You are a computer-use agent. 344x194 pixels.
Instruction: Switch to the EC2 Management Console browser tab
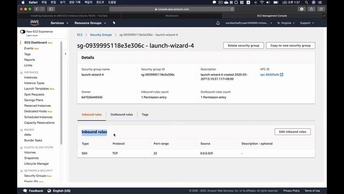tap(272, 16)
